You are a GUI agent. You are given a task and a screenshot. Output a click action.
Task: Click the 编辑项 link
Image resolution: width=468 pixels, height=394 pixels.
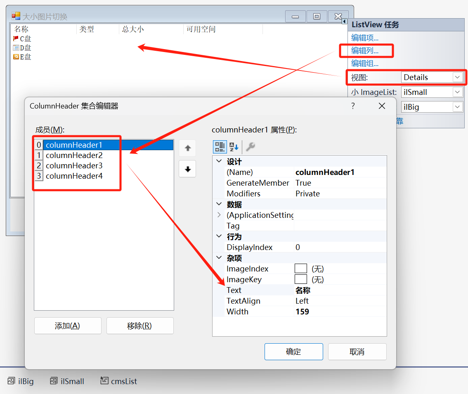[x=365, y=38]
